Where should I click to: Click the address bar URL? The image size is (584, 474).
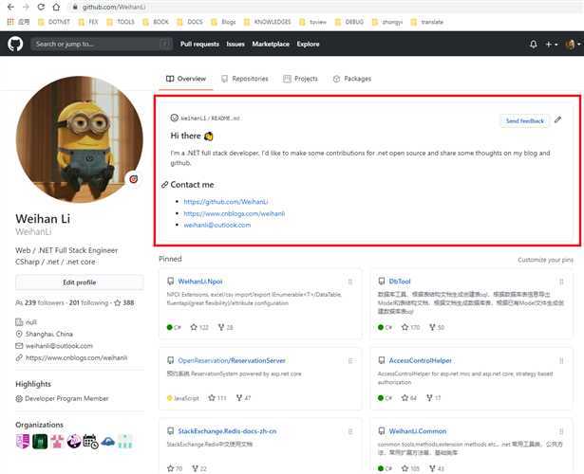tap(114, 7)
